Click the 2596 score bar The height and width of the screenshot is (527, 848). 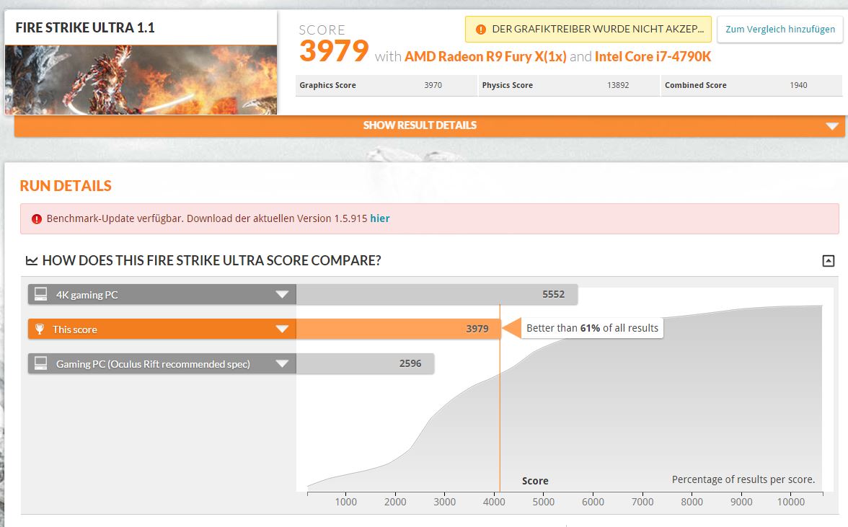(x=365, y=363)
